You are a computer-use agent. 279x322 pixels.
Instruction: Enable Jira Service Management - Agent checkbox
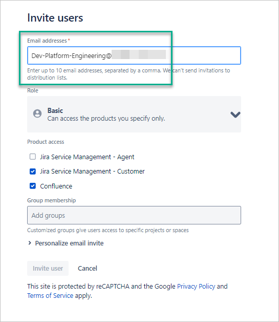pyautogui.click(x=33, y=157)
